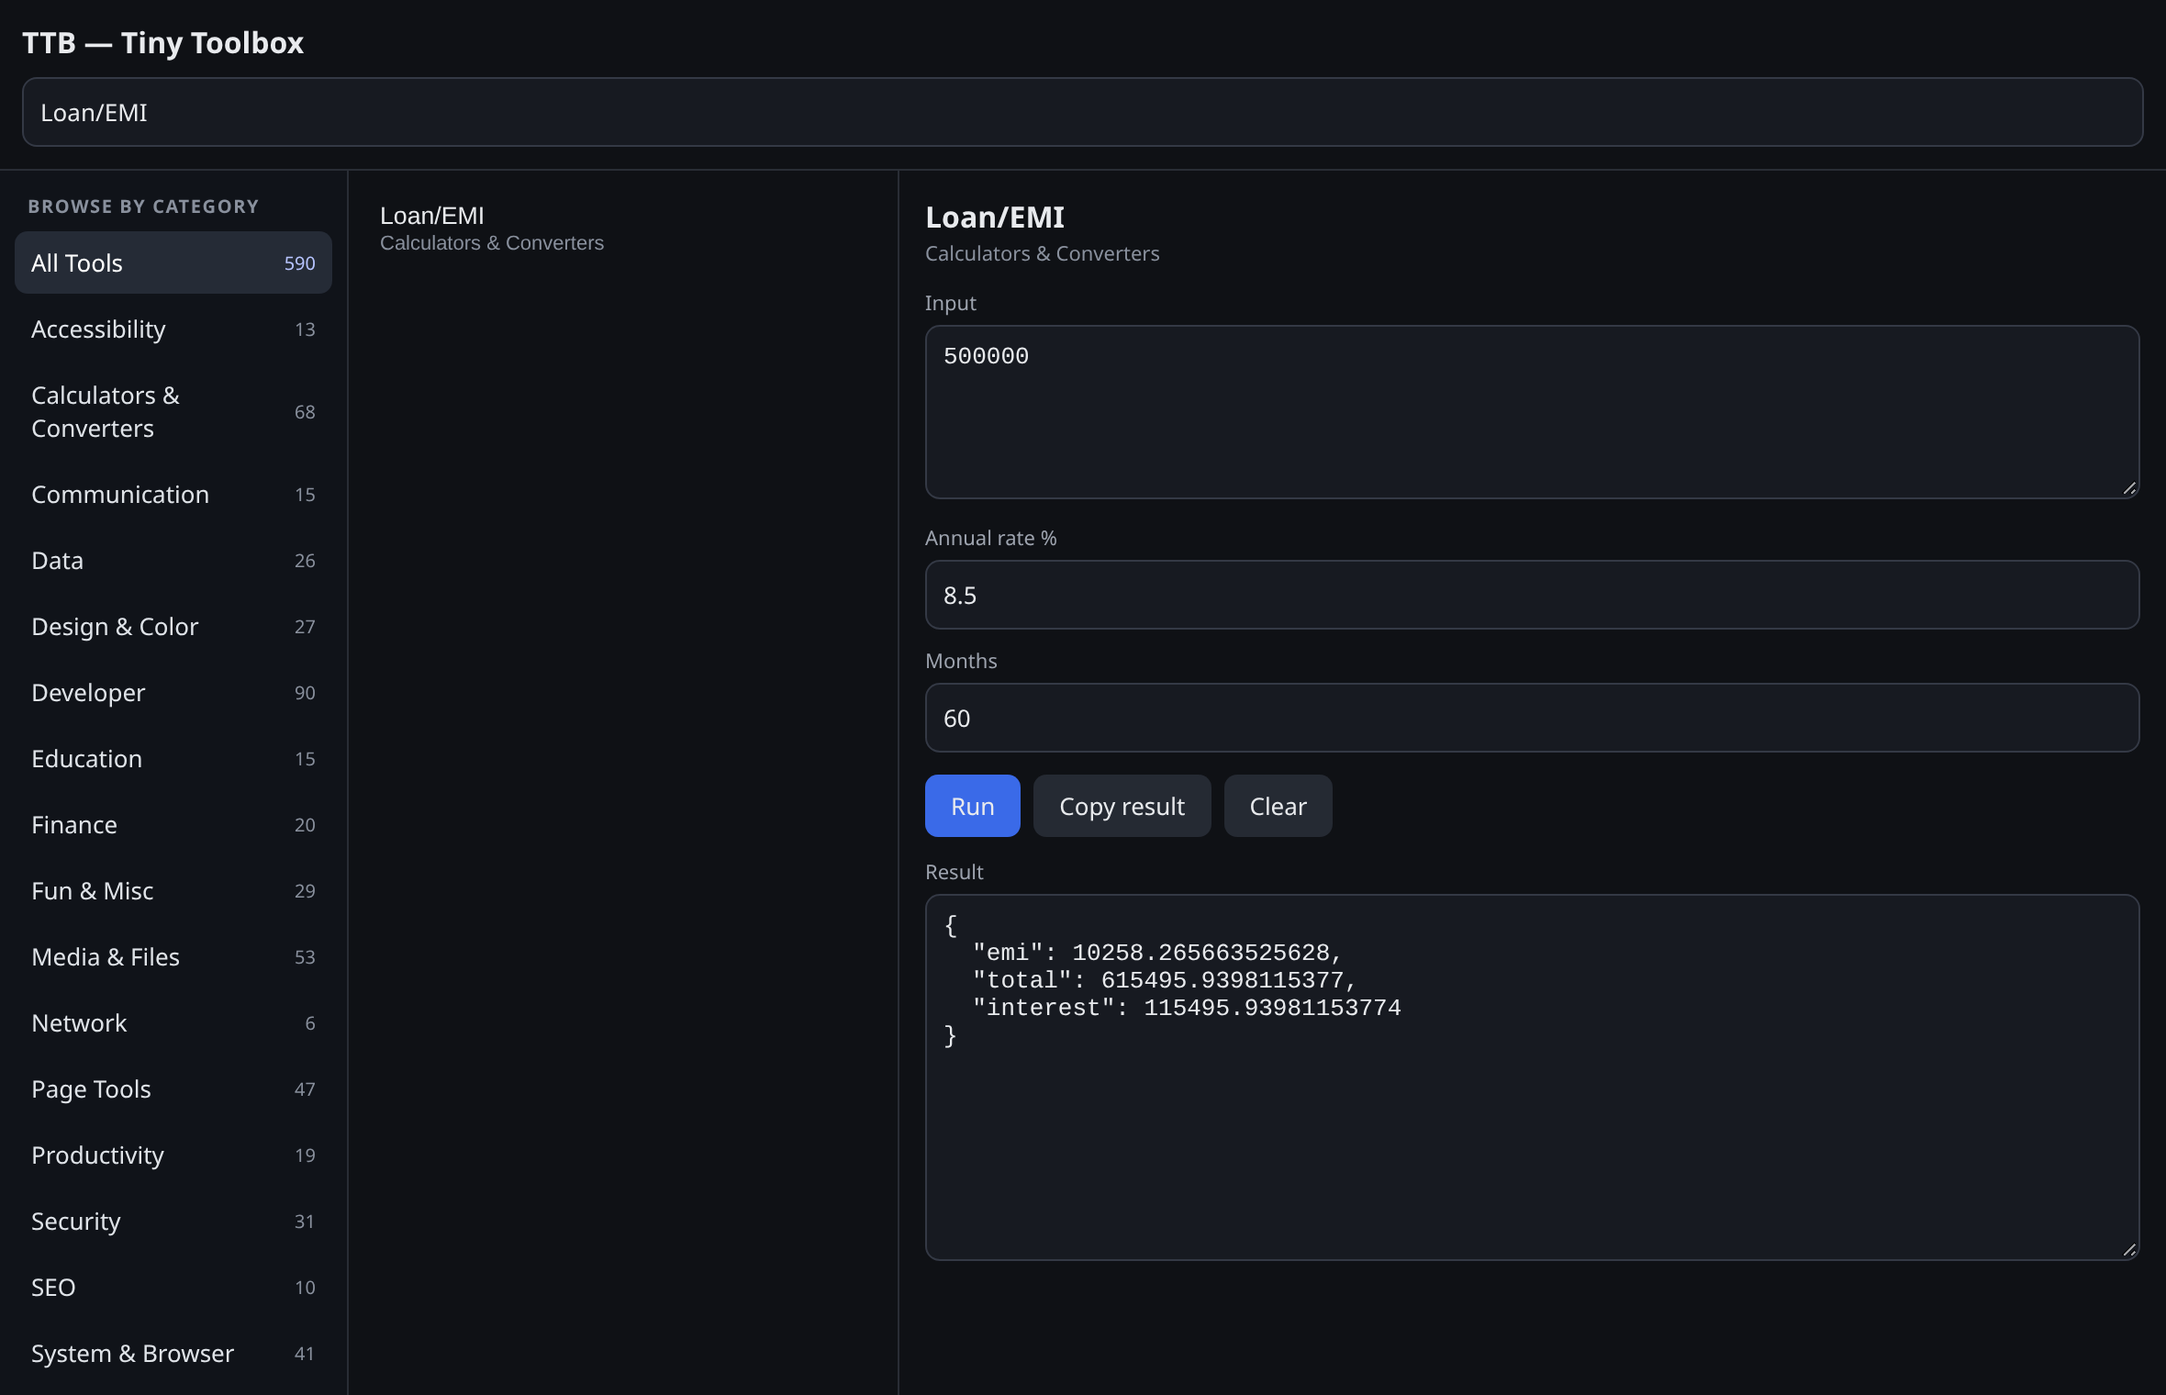
Task: Click the "emi" line in the result
Action: click(x=1156, y=953)
